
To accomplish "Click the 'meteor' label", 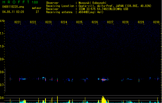I will click(x=37, y=8).
